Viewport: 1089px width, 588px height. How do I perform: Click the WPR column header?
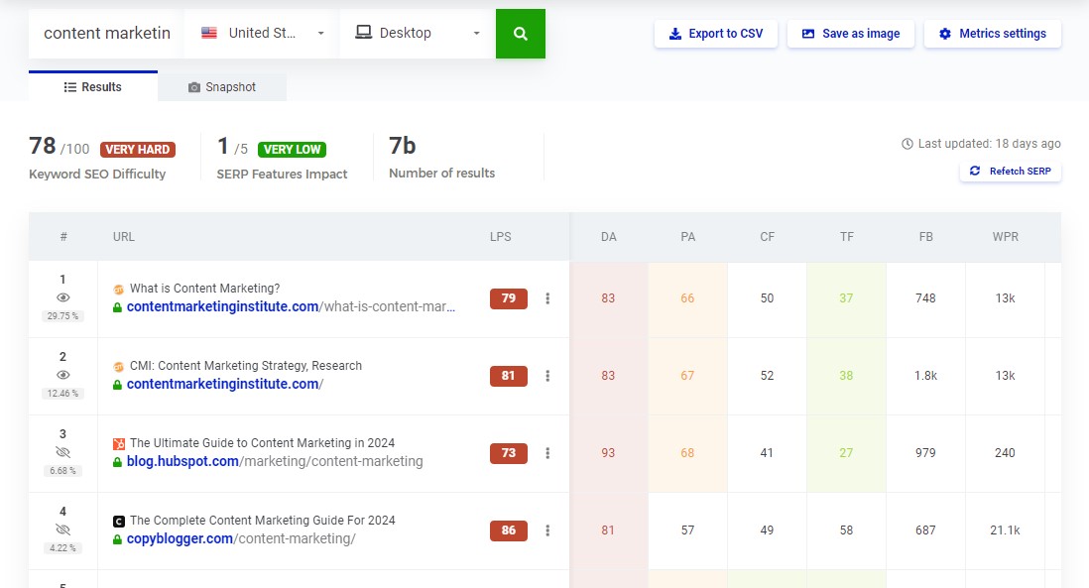[1005, 237]
